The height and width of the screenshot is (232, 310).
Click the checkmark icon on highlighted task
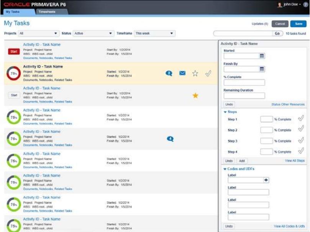[208, 73]
